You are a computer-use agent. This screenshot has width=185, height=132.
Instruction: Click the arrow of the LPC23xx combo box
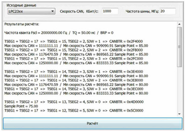53,11
